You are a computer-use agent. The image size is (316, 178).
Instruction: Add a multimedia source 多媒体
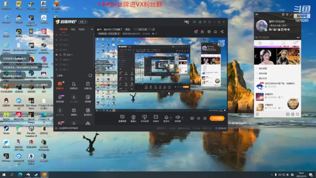(x=156, y=118)
